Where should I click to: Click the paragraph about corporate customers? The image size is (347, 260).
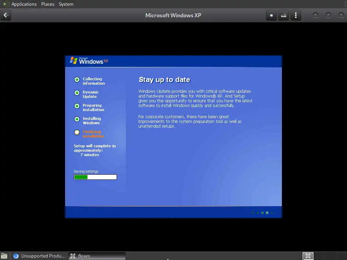(190, 122)
